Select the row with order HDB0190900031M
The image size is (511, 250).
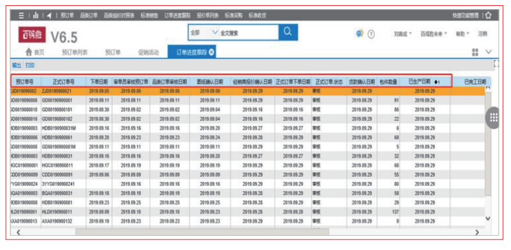pos(247,128)
